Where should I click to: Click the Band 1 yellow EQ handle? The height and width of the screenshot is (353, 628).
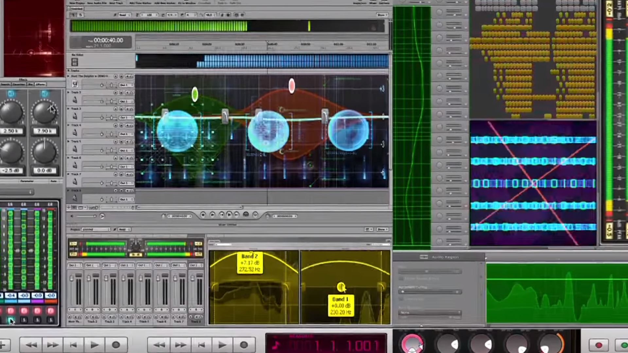click(341, 287)
